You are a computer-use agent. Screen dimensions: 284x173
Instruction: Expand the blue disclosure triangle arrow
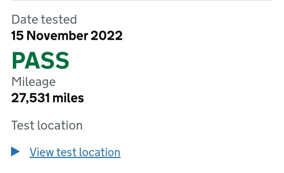tap(15, 152)
